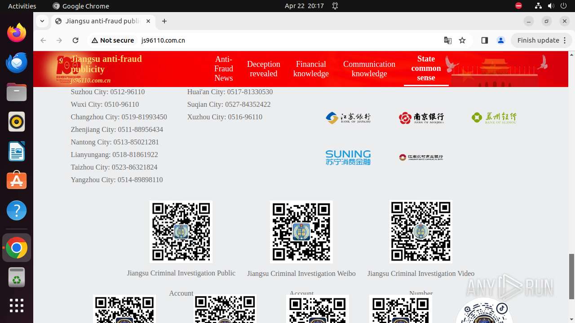Open the Help dock icon

(17, 210)
